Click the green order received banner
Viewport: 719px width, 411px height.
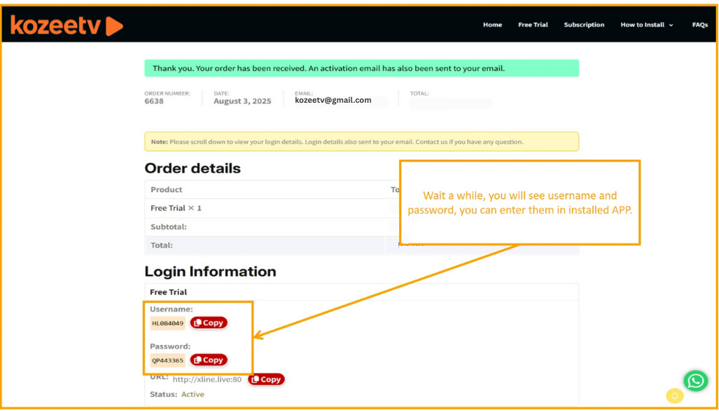361,68
